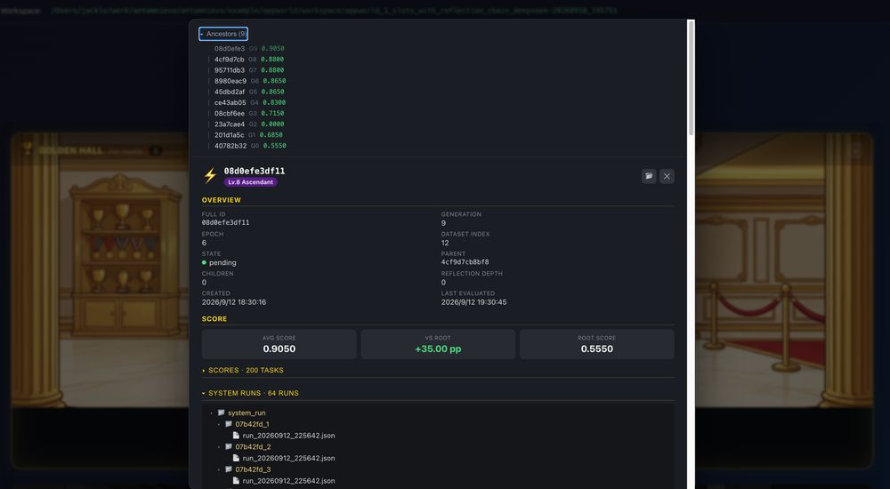Viewport: 890px width, 489px height.
Task: Open run_20260912_225642.json under 07b42fd_3
Action: point(288,481)
